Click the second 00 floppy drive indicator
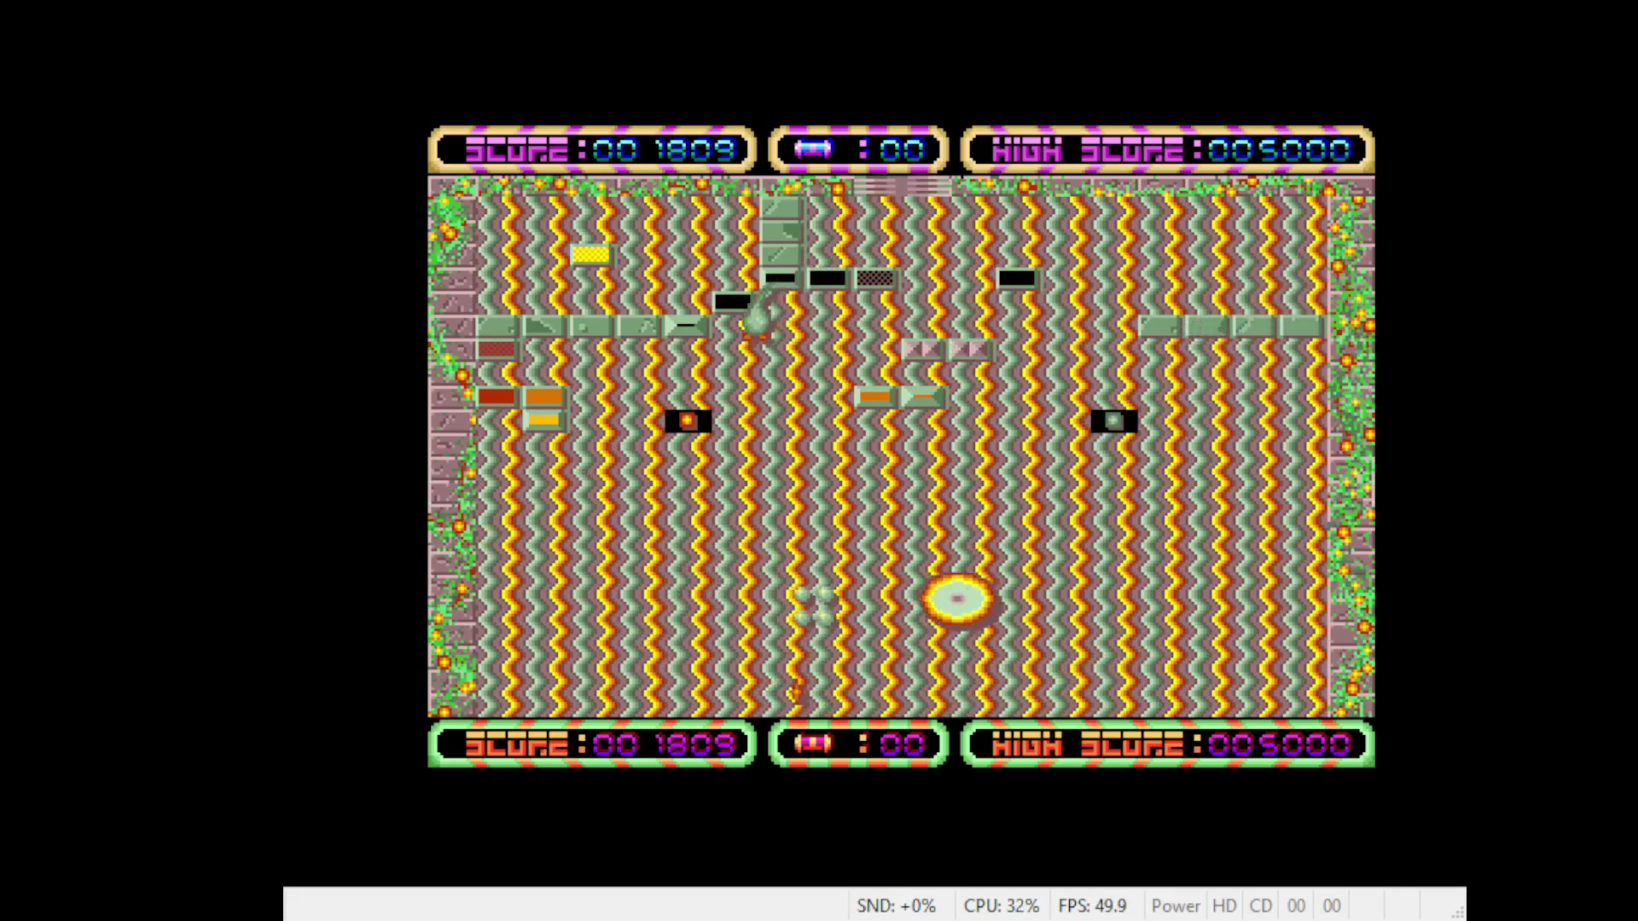This screenshot has width=1638, height=921. tap(1332, 906)
